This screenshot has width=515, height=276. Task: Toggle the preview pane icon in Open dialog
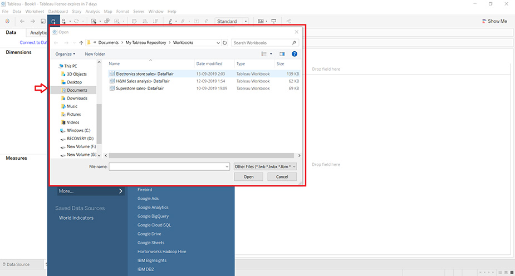pyautogui.click(x=282, y=54)
